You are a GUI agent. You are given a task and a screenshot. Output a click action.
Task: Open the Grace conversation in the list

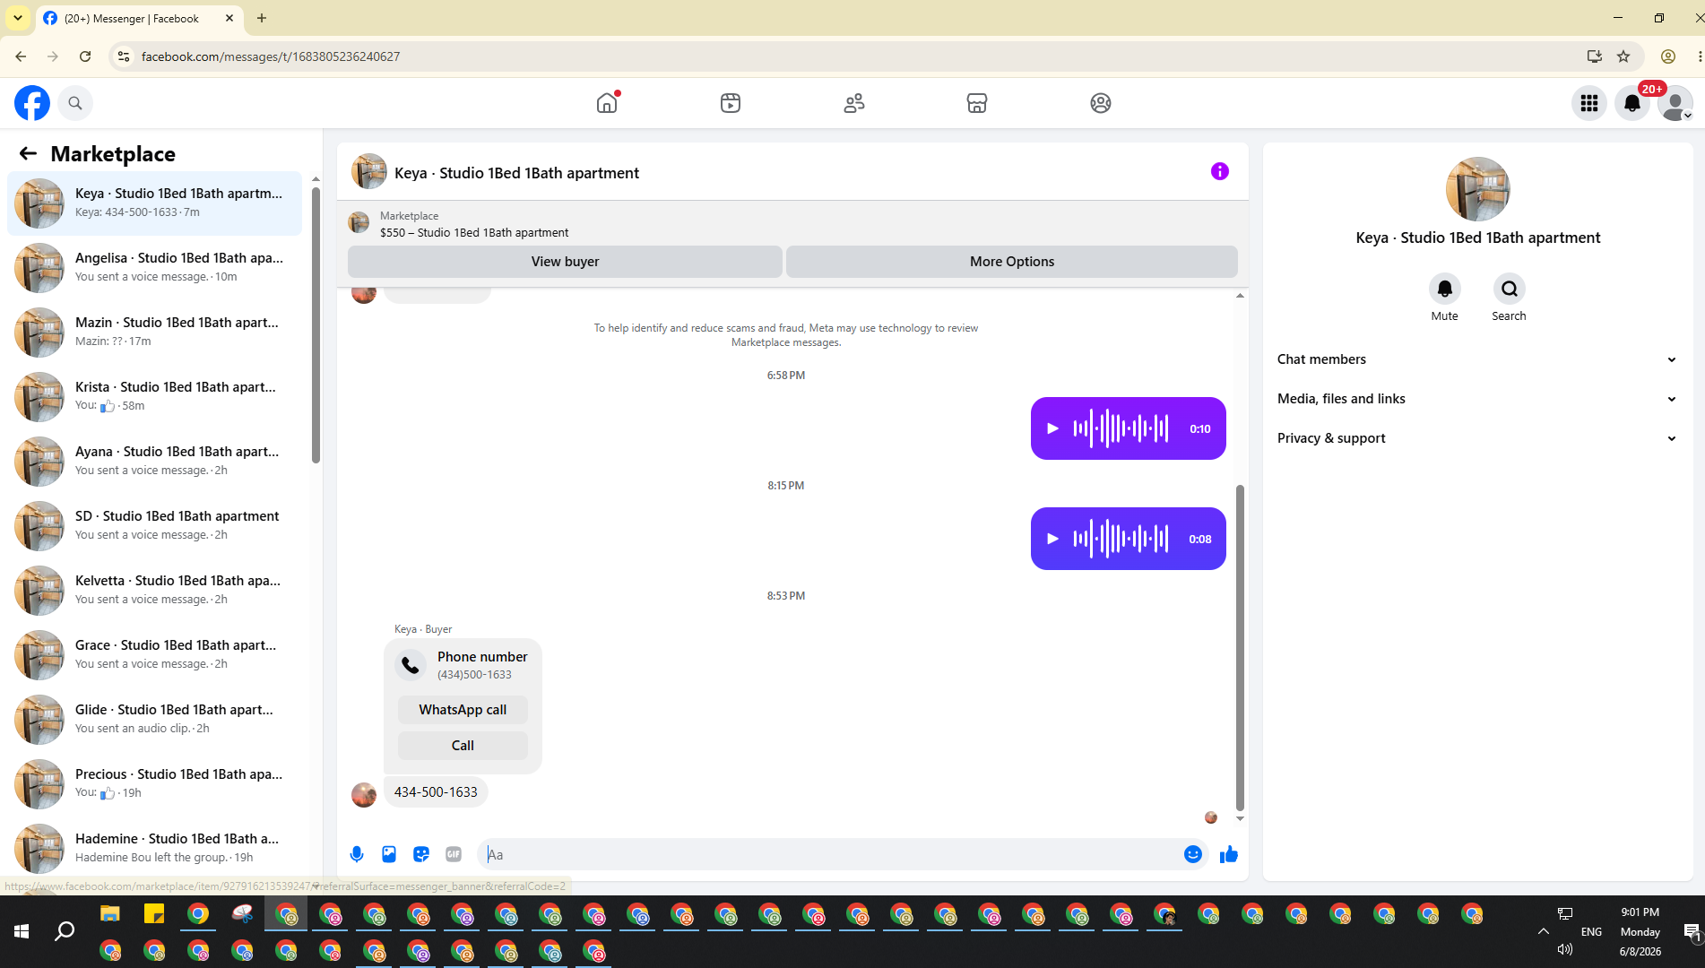pyautogui.click(x=154, y=655)
